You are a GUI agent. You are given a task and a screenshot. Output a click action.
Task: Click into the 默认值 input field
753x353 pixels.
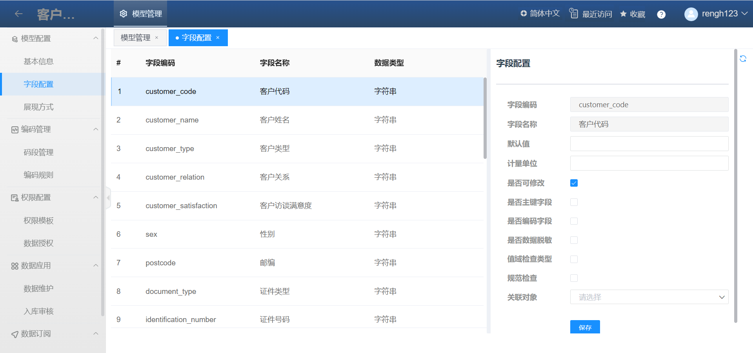[649, 144]
